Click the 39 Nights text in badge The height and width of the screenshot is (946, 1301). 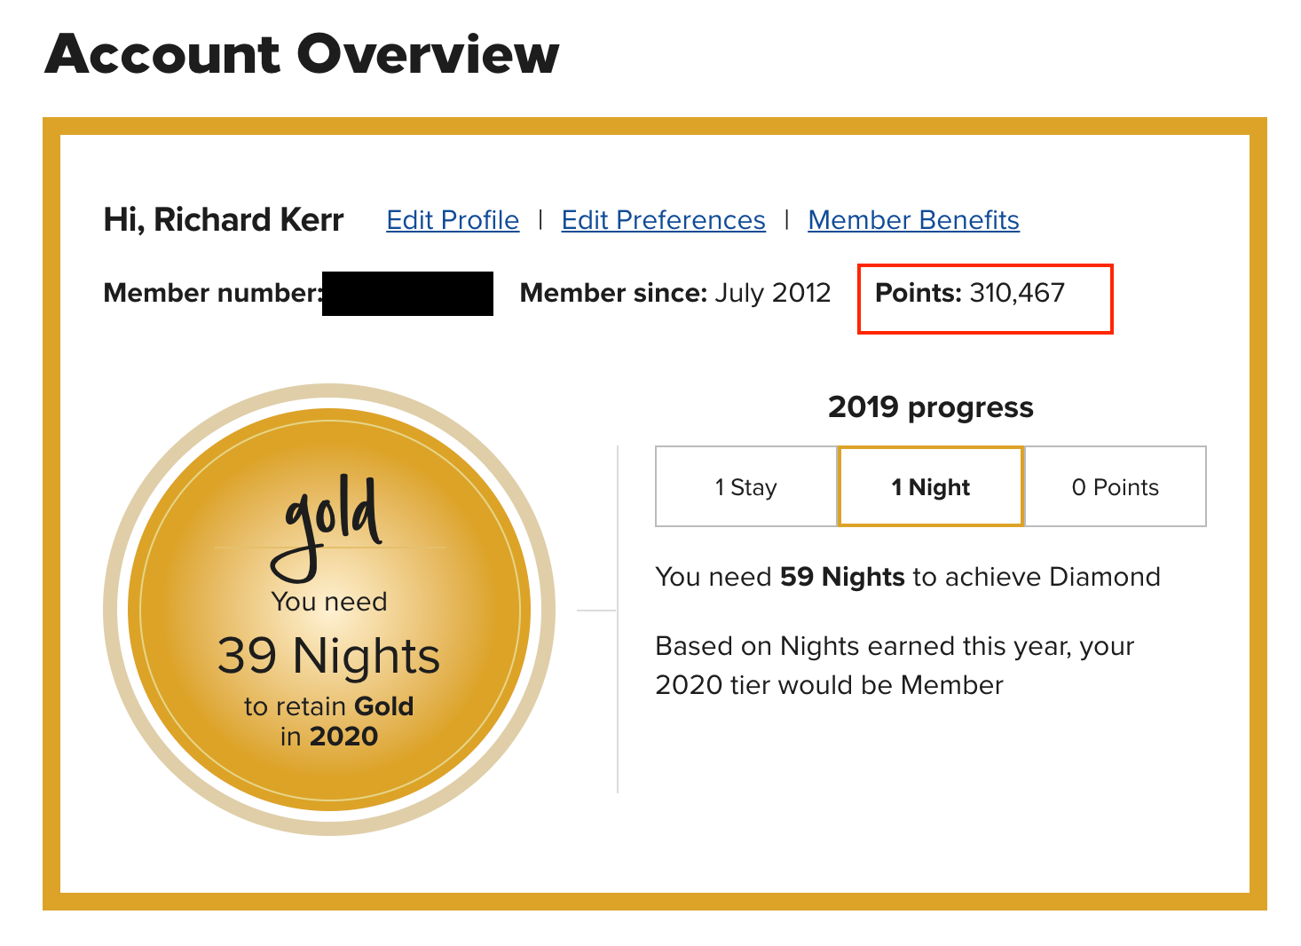[329, 656]
